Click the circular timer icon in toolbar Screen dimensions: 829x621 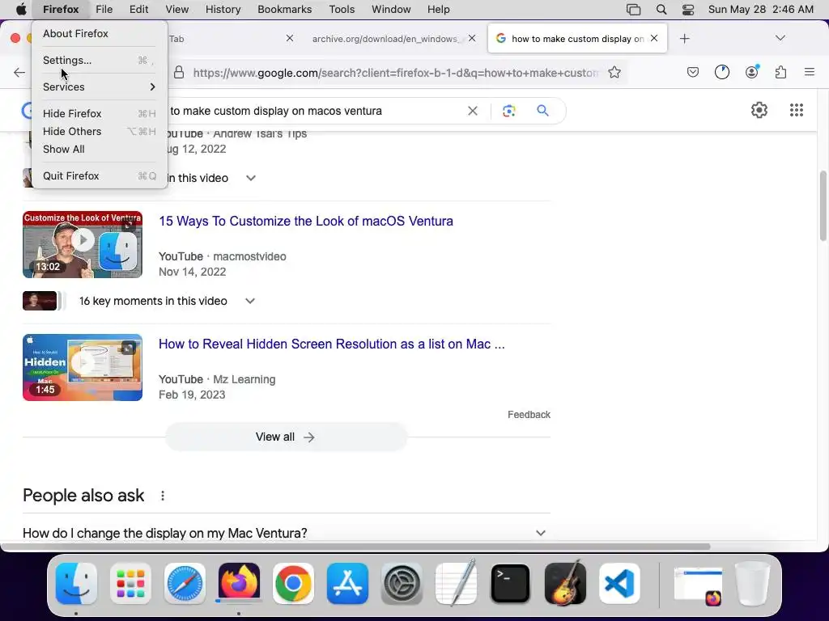pyautogui.click(x=722, y=72)
